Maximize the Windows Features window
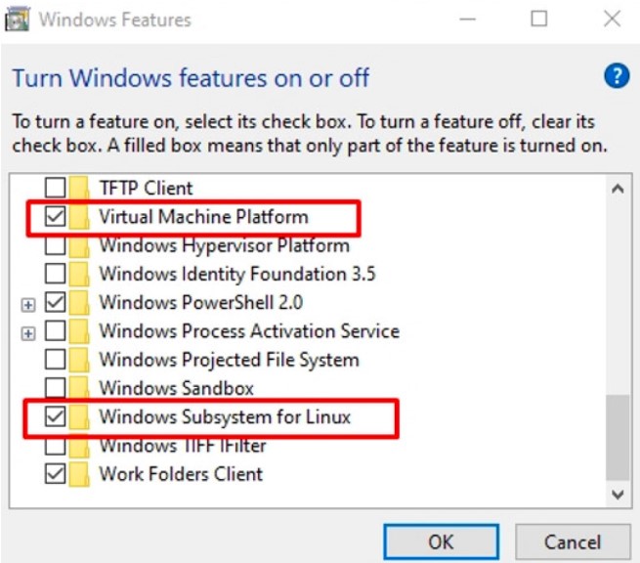 coord(540,19)
